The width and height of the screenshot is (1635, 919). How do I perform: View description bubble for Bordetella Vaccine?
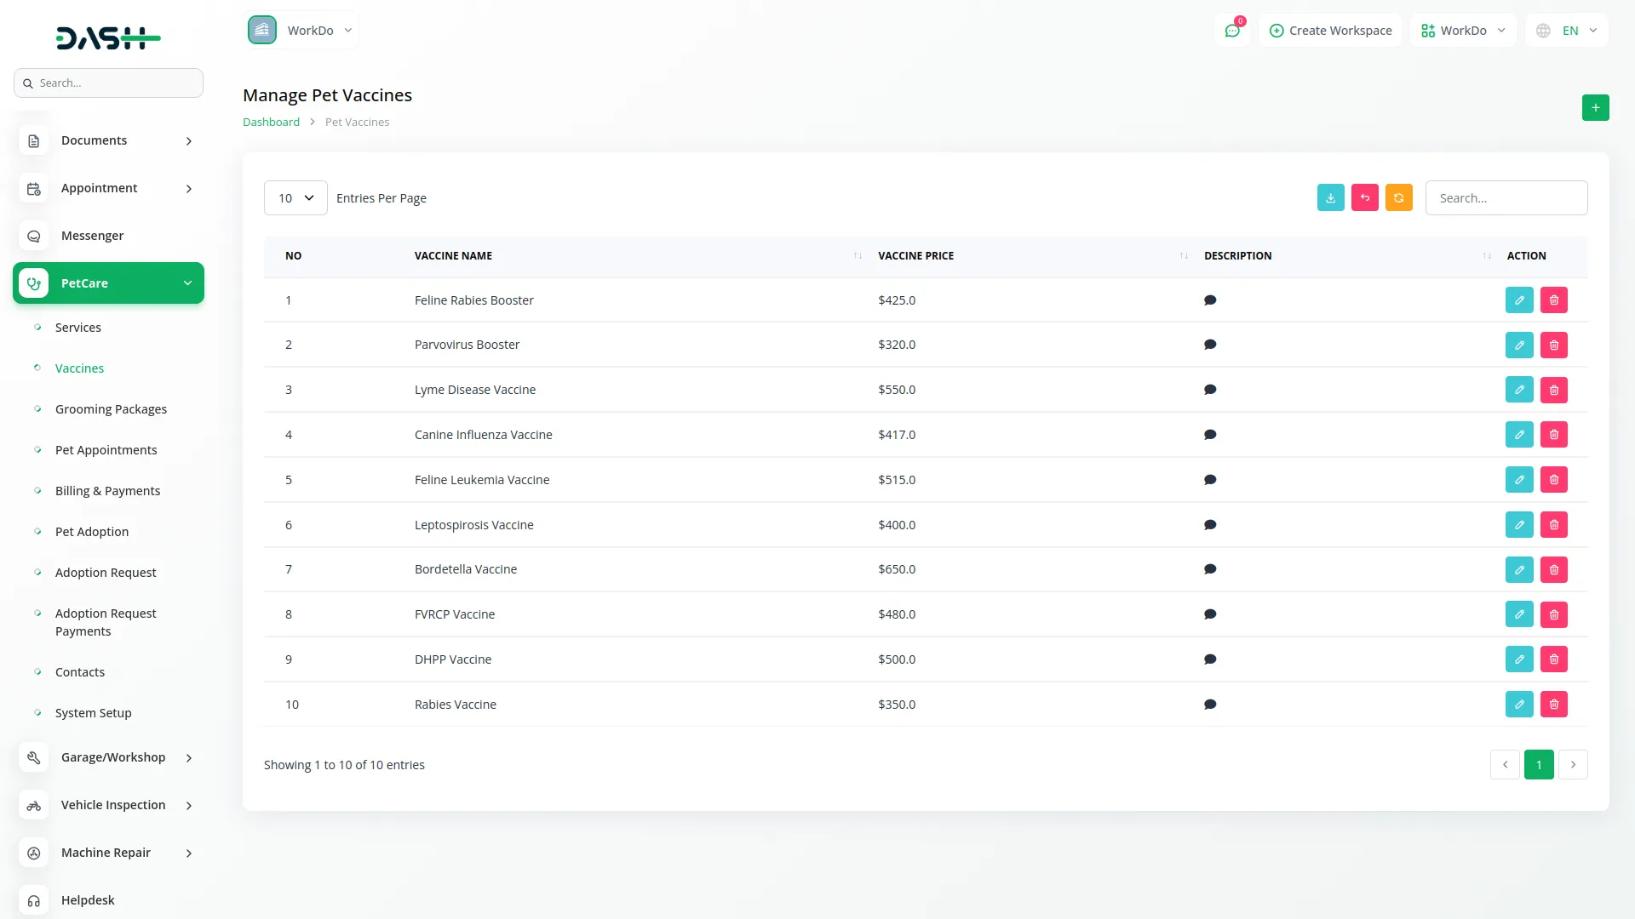point(1209,569)
